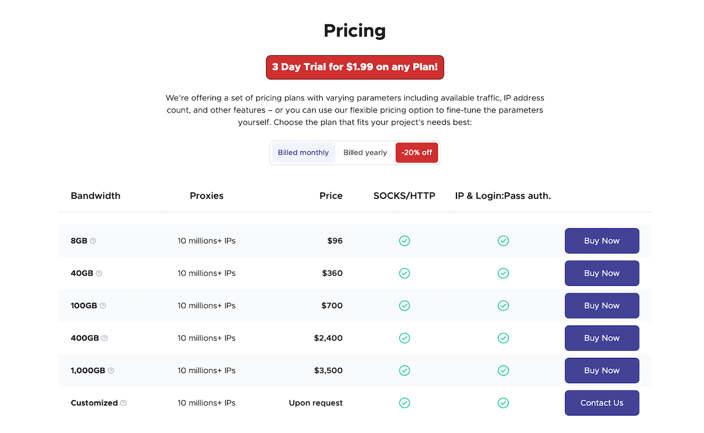Click the info icon next to Customized
The image size is (704, 433).
pyautogui.click(x=123, y=403)
